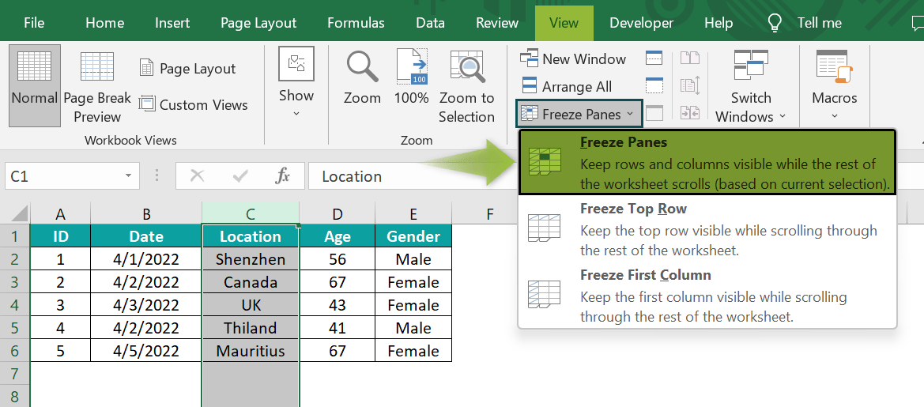Open Custom Views
The height and width of the screenshot is (407, 924).
coord(194,105)
